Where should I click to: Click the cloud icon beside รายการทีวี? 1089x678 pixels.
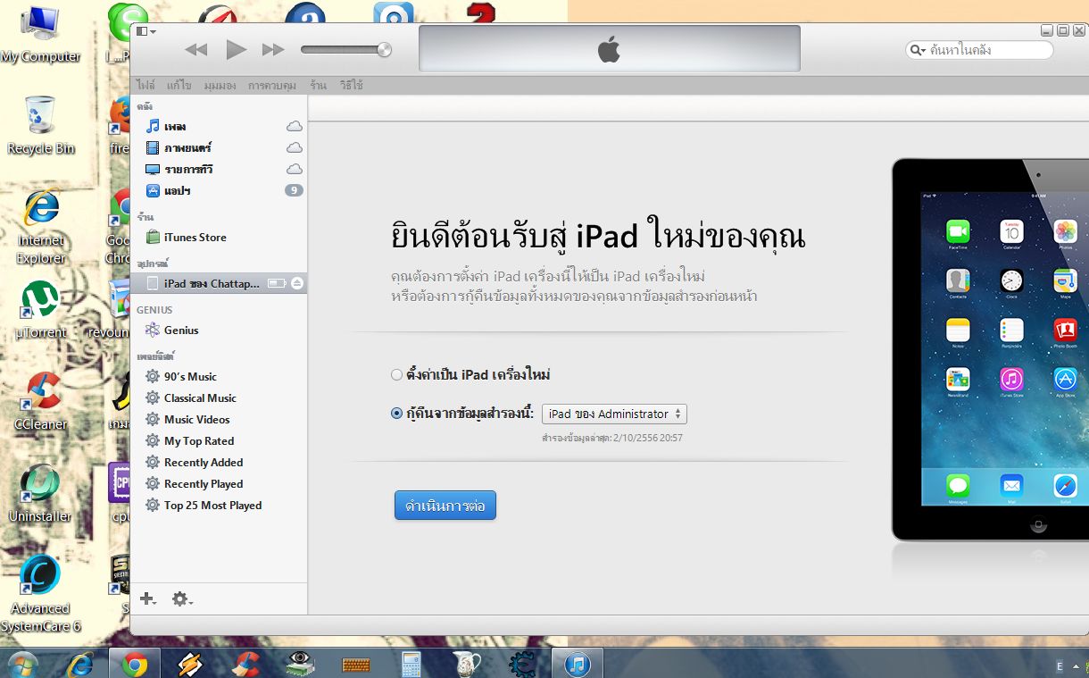point(294,169)
